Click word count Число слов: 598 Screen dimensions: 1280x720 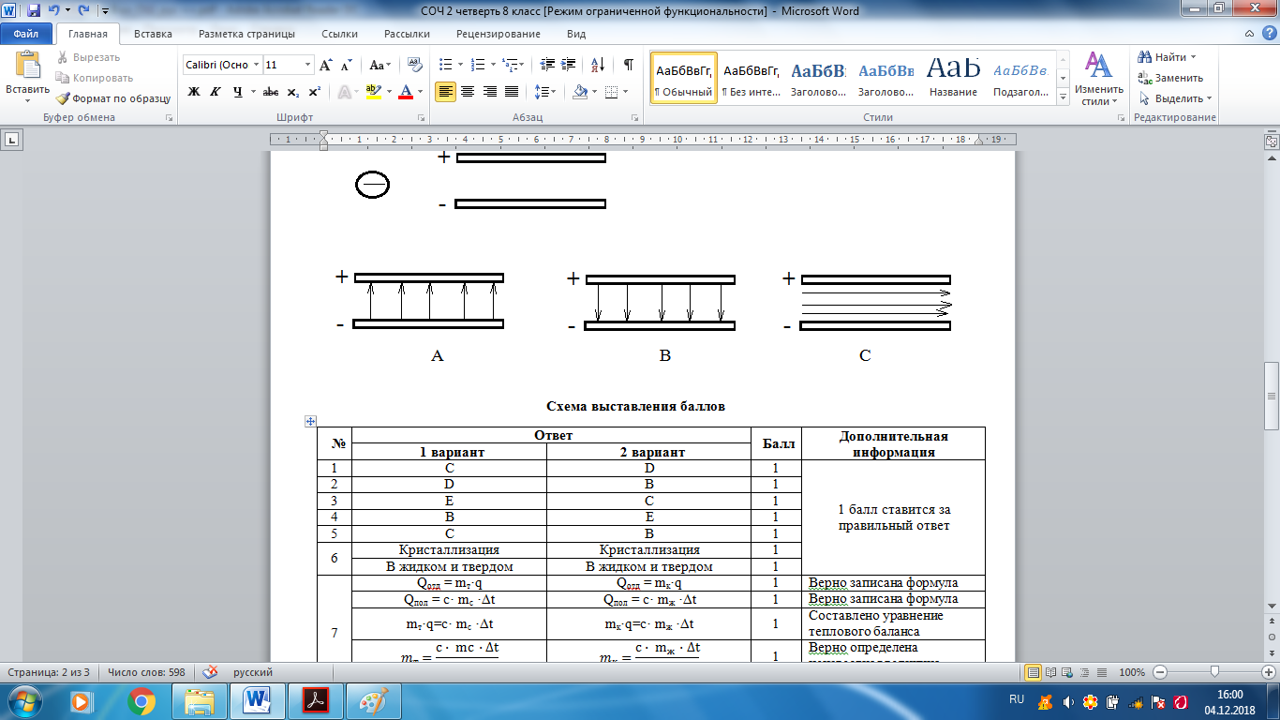pos(145,672)
